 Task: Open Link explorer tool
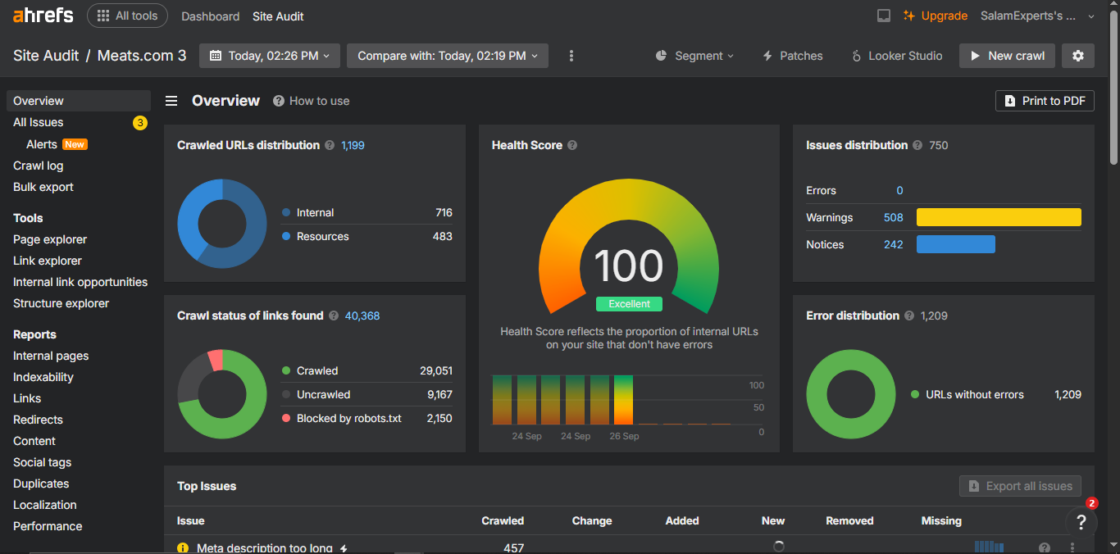48,261
